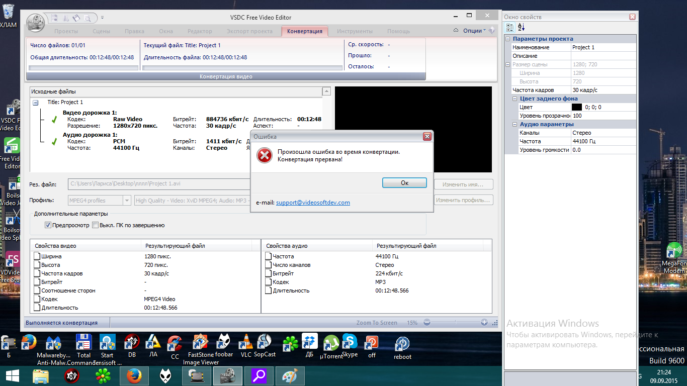Open the purple magnifier taskbar app
The width and height of the screenshot is (687, 386).
click(260, 375)
